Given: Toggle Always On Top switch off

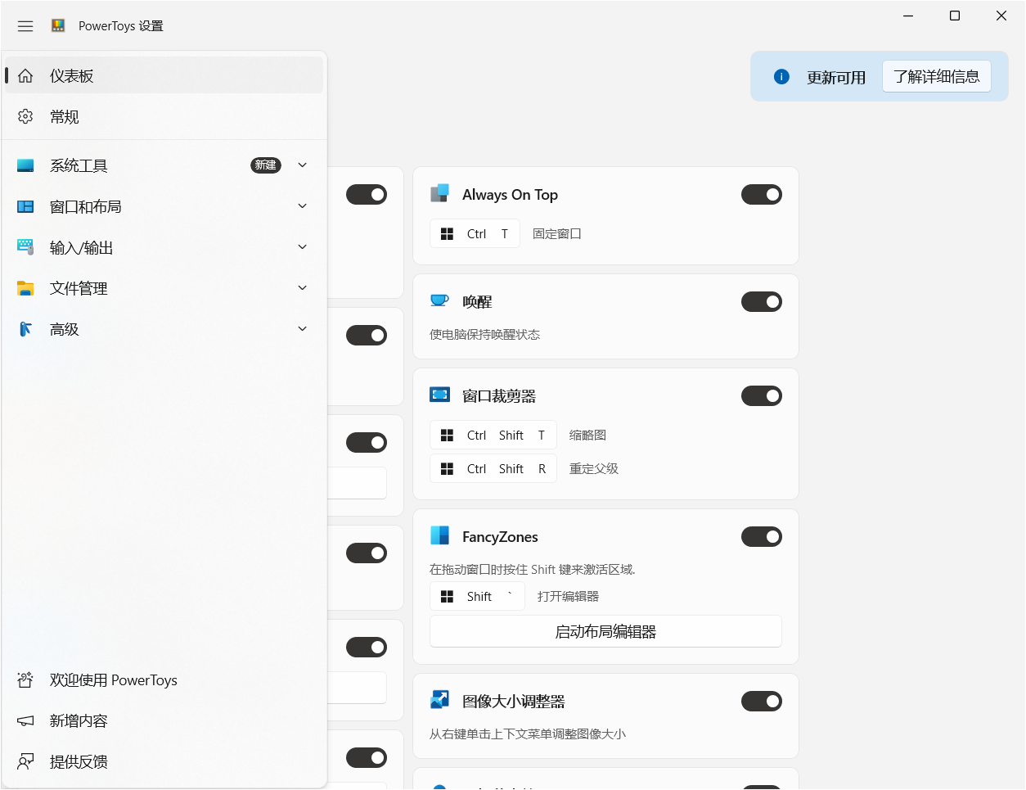Looking at the screenshot, I should click(762, 195).
